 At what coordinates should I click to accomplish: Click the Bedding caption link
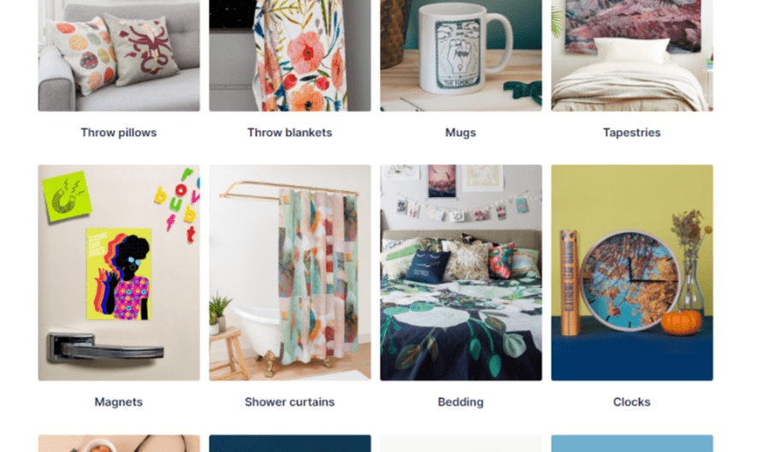tap(461, 402)
